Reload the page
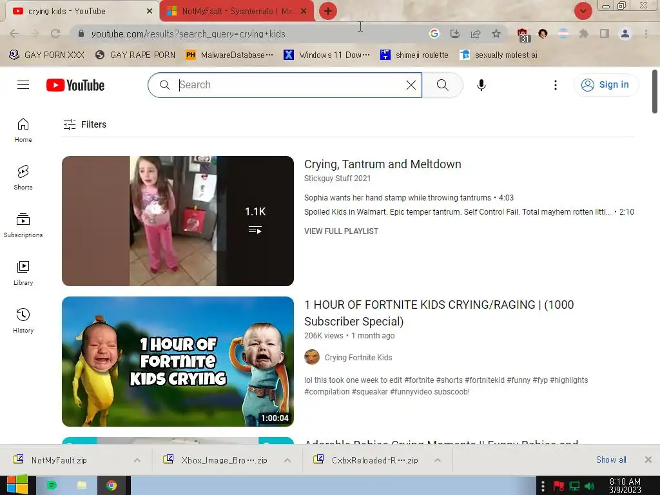The image size is (660, 495). tap(55, 34)
